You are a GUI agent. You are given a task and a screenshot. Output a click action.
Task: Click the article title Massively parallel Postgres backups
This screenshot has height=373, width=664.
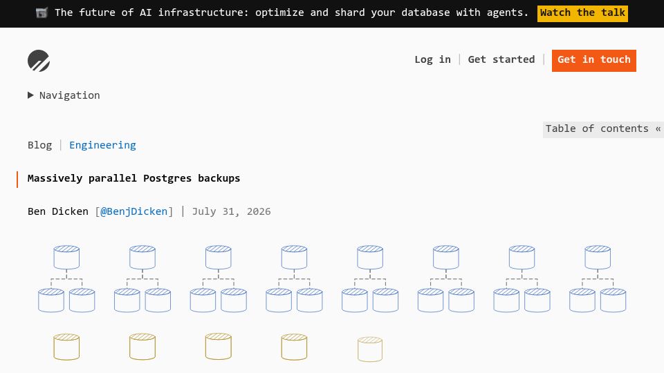coord(133,178)
